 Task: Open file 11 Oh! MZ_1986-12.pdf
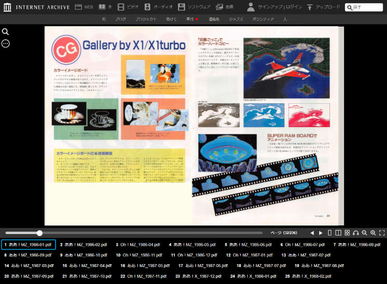[194, 255]
